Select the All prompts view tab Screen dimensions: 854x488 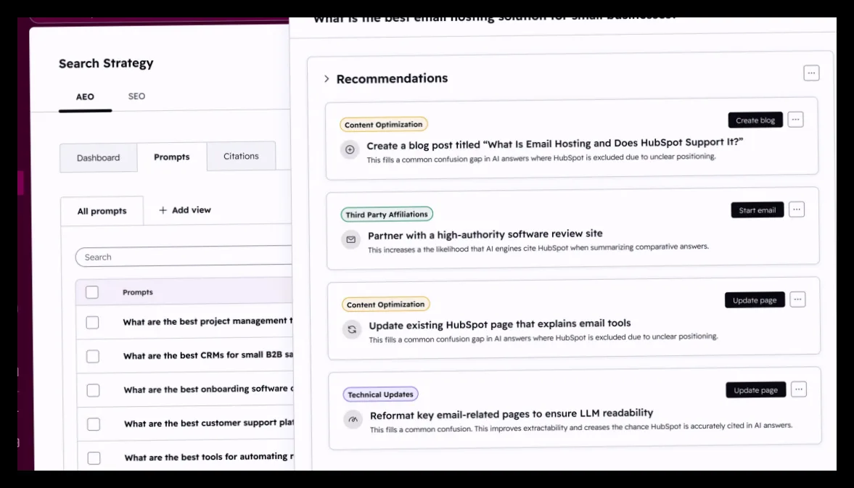pyautogui.click(x=102, y=211)
